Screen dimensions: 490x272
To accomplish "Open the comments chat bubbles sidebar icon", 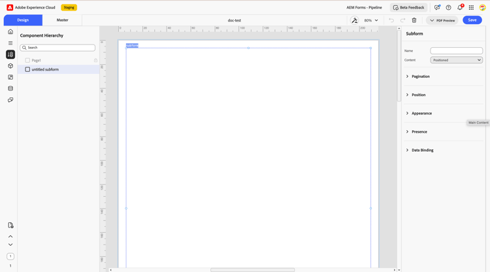I will pyautogui.click(x=10, y=100).
